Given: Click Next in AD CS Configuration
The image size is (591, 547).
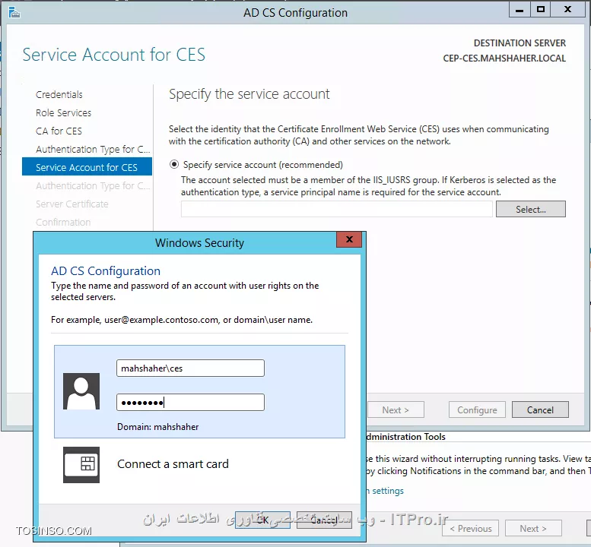Looking at the screenshot, I should point(396,410).
